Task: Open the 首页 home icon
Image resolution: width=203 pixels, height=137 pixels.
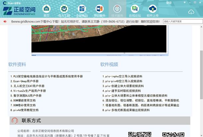Action: tap(47, 9)
